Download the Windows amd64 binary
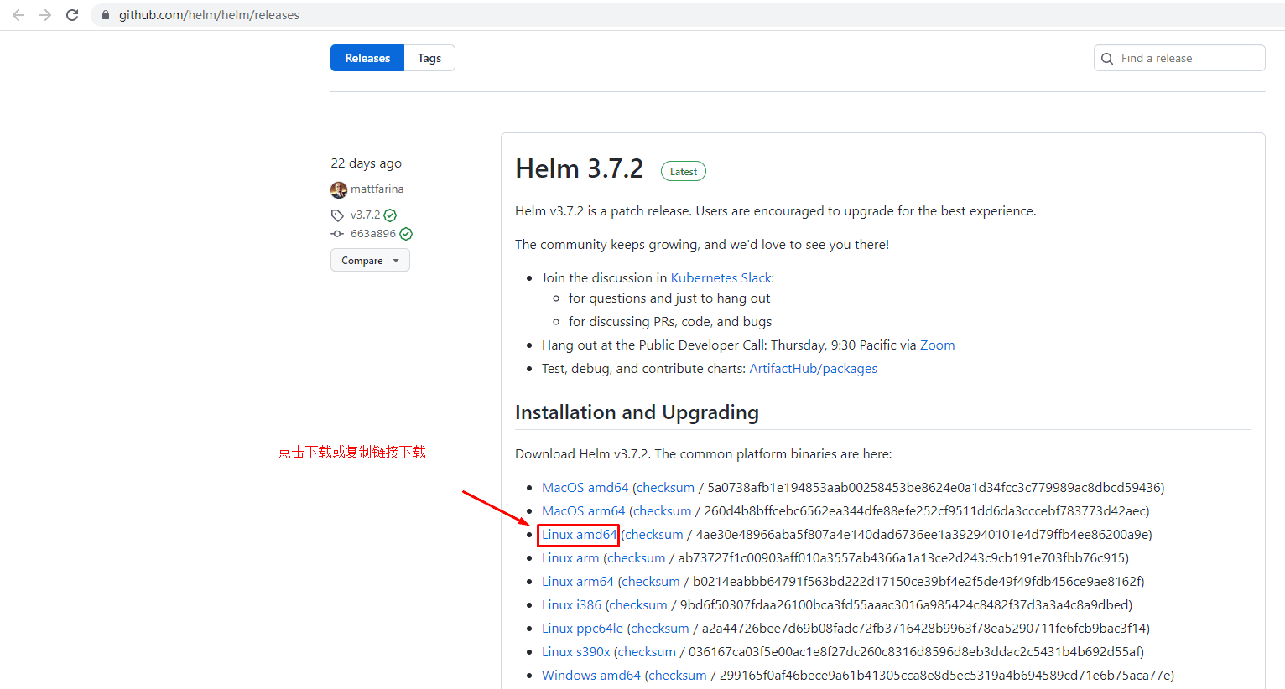Viewport: 1285px width, 689px height. click(591, 676)
